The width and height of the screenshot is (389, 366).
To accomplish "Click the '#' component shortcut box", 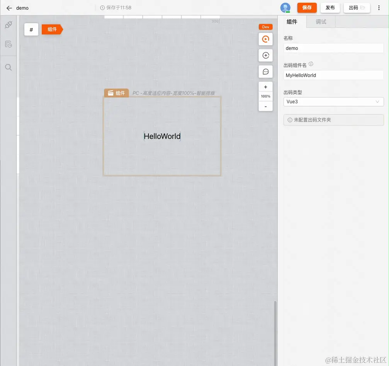I will 31,29.
